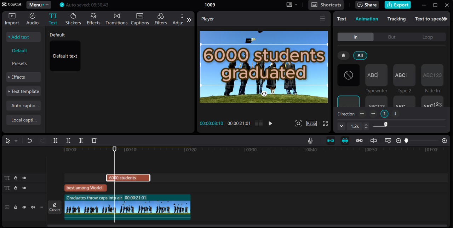Open the Menu dropdown
This screenshot has width=453, height=228.
click(x=39, y=5)
